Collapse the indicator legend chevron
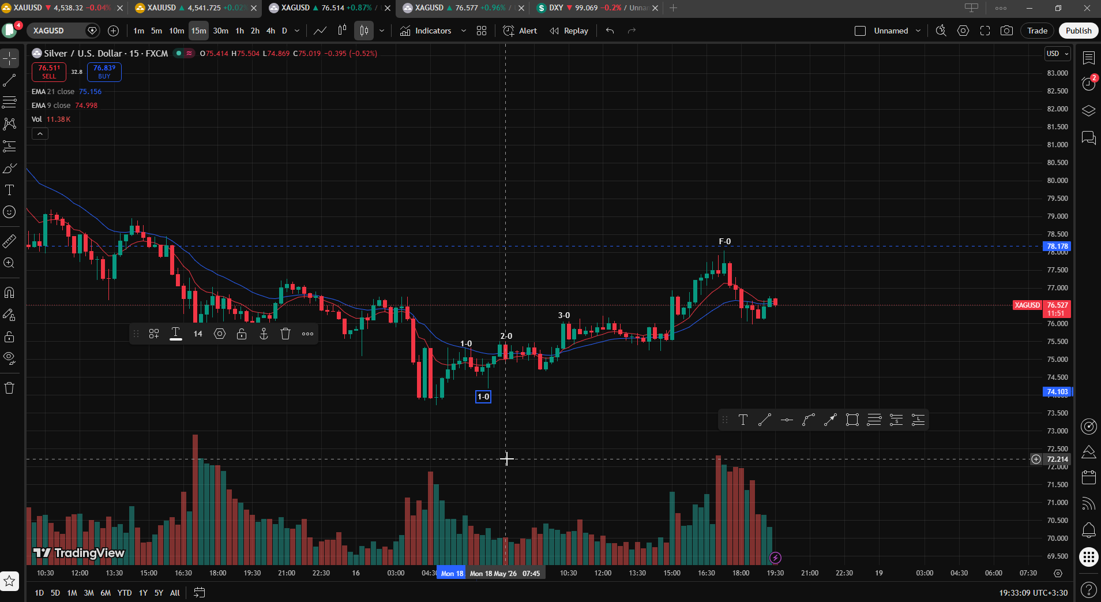Viewport: 1101px width, 602px height. (x=40, y=134)
